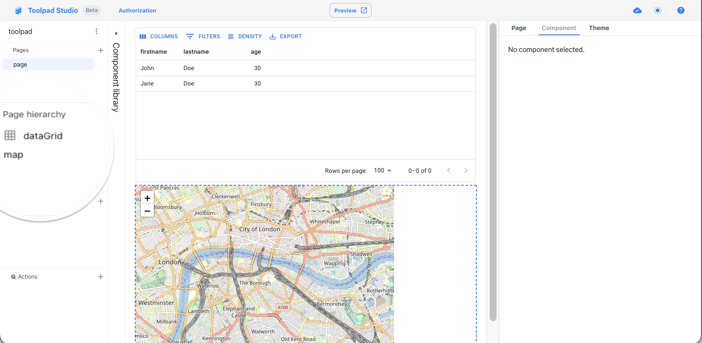702x343 pixels.
Task: Select the dataGrid item in Page hierarchy
Action: pos(42,136)
